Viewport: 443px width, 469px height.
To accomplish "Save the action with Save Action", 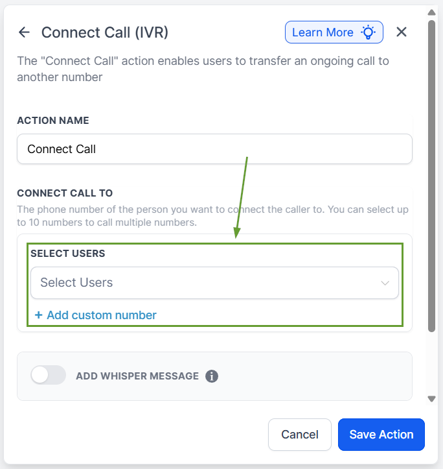I will (381, 435).
